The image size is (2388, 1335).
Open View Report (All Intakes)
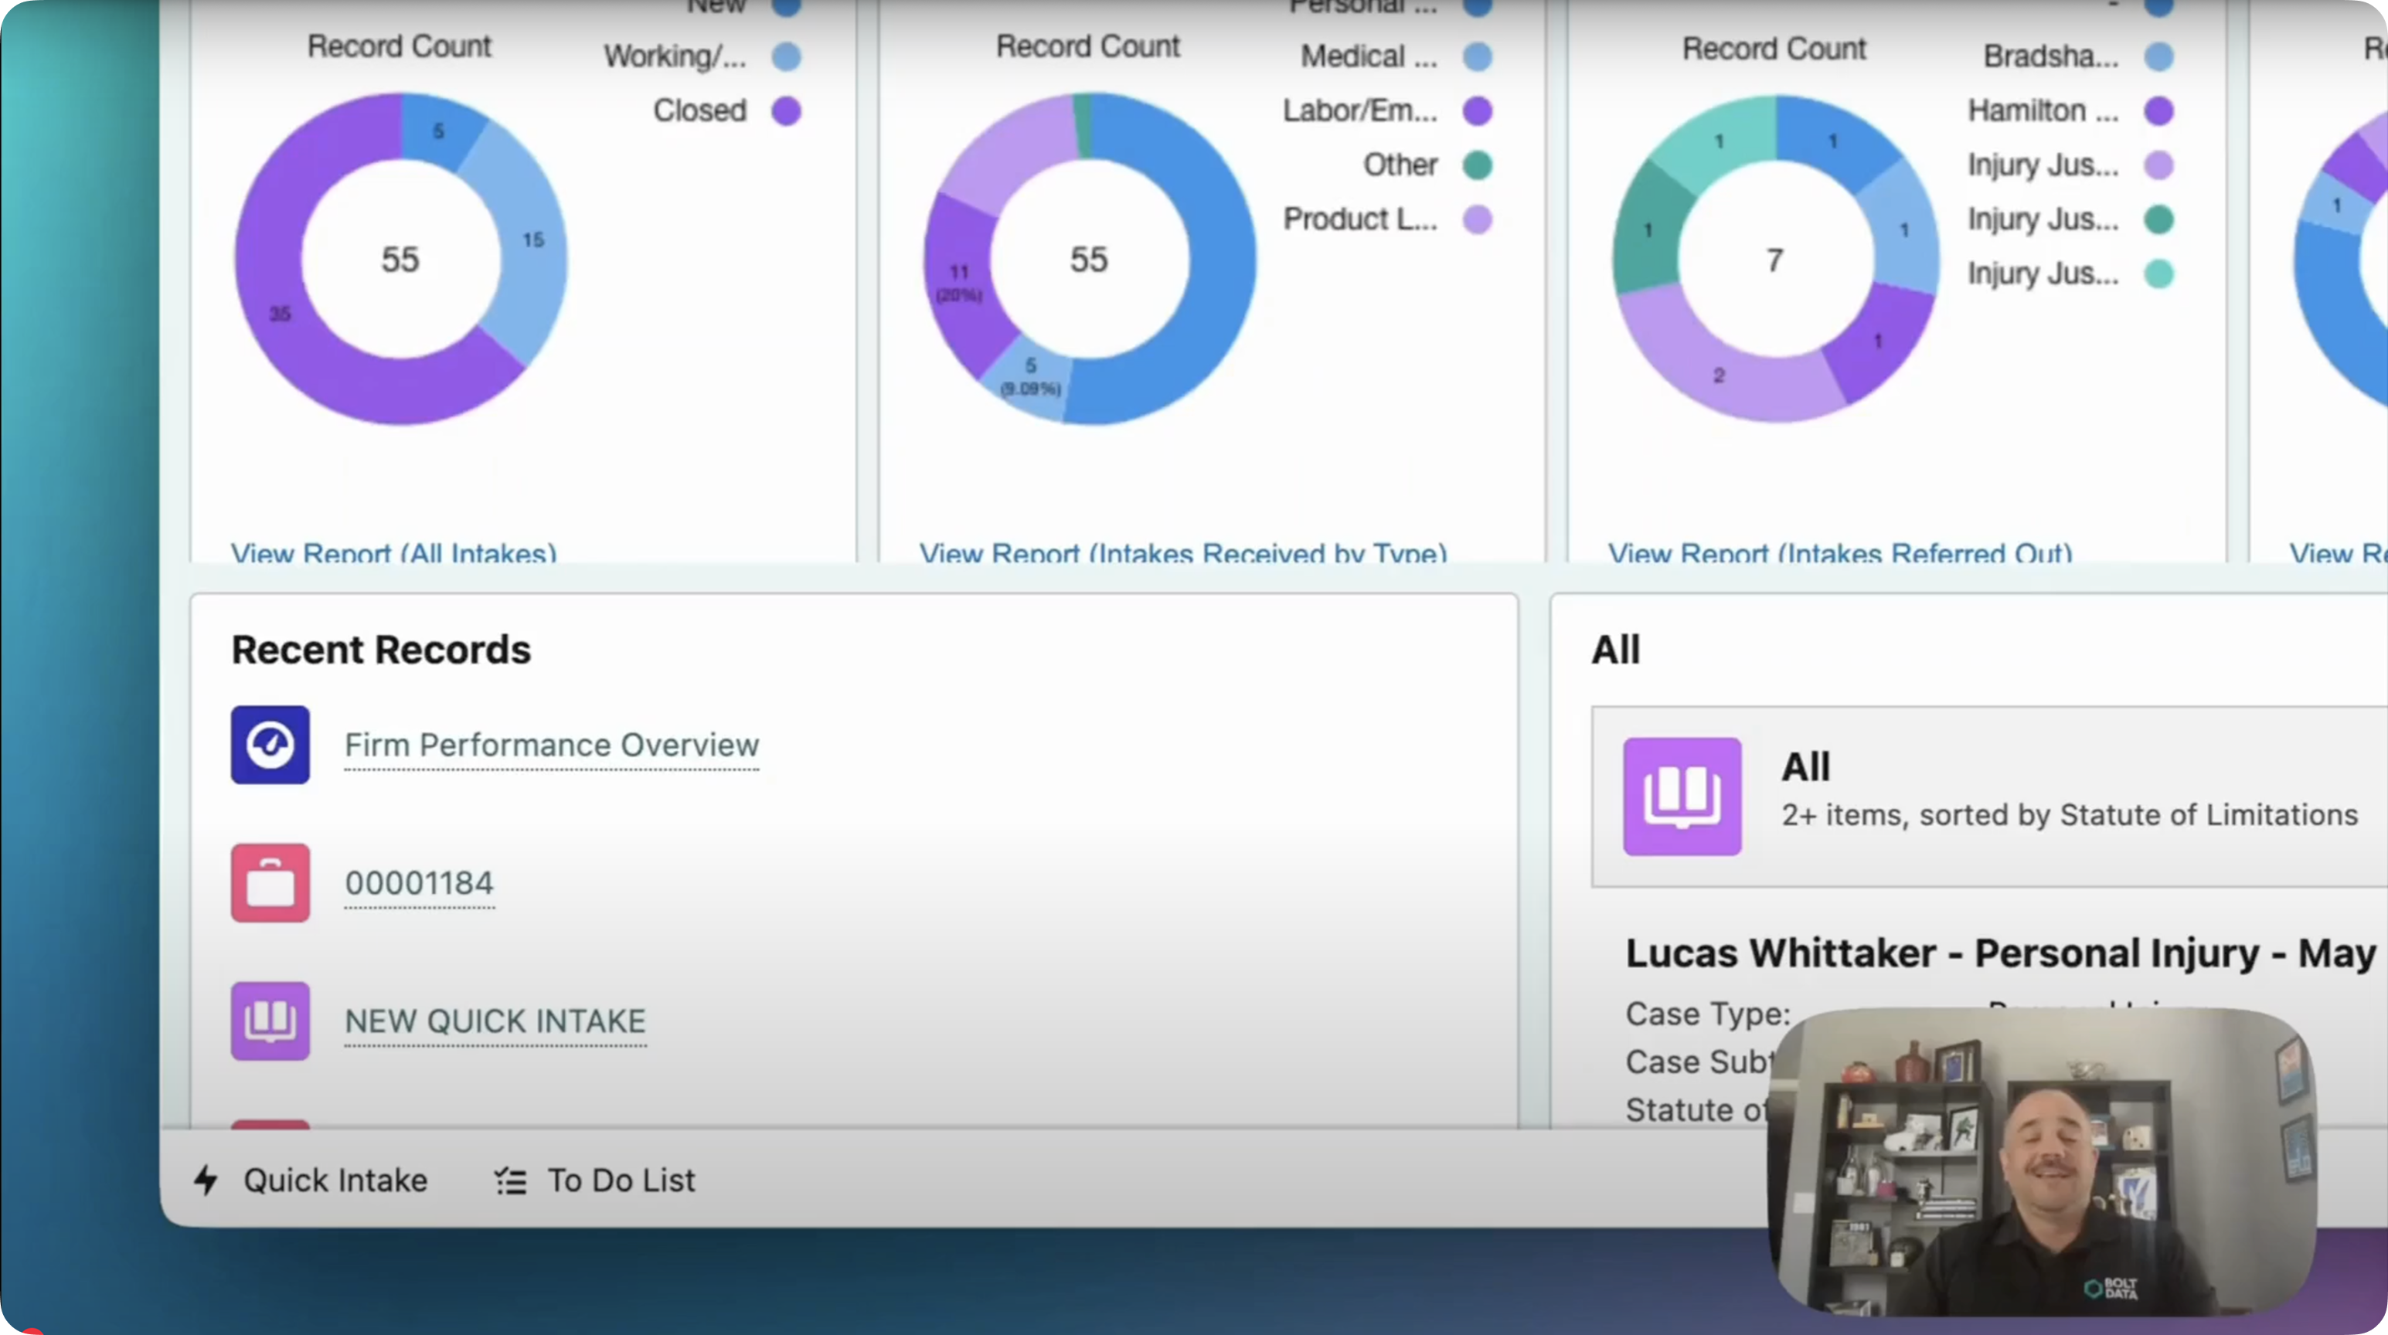(x=393, y=552)
